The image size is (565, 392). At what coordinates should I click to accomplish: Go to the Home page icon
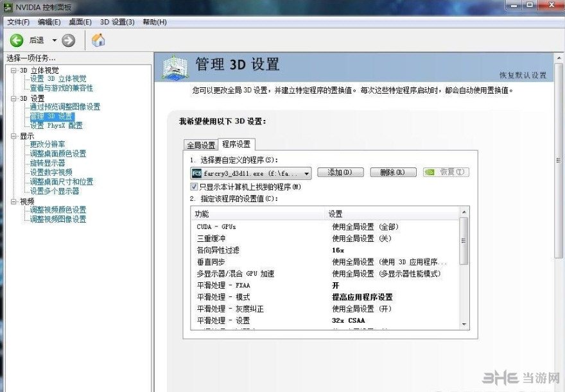98,40
